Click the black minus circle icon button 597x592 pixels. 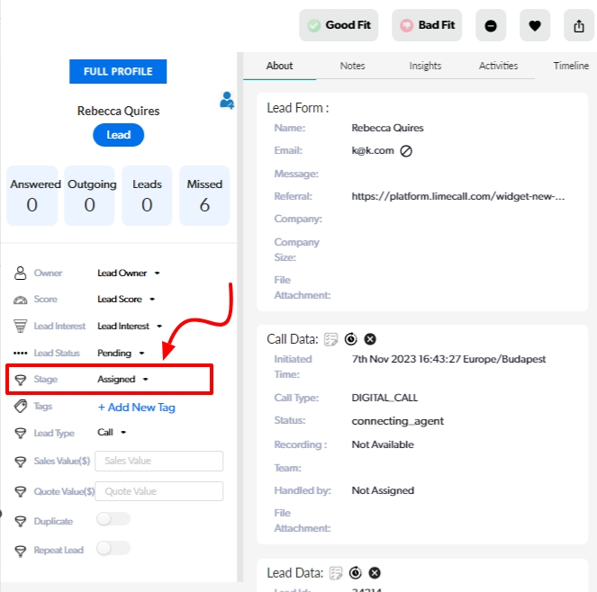[490, 26]
